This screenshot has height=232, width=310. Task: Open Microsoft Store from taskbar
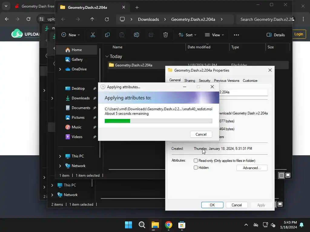pyautogui.click(x=182, y=225)
